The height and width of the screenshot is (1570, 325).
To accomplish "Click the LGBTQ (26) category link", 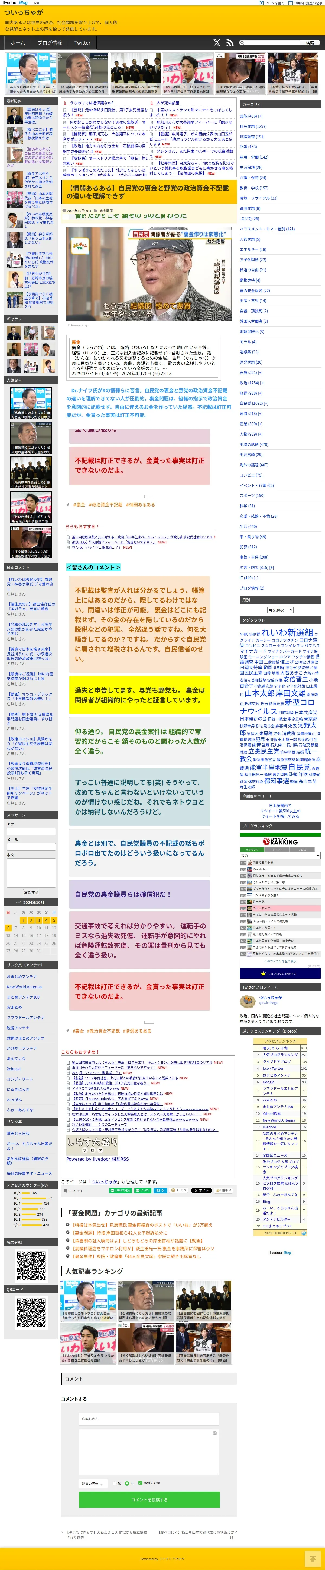I will (x=249, y=218).
